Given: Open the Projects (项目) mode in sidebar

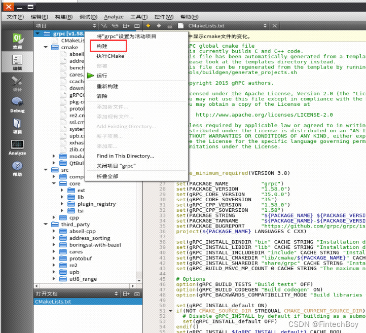Looking at the screenshot, I should tap(17, 126).
